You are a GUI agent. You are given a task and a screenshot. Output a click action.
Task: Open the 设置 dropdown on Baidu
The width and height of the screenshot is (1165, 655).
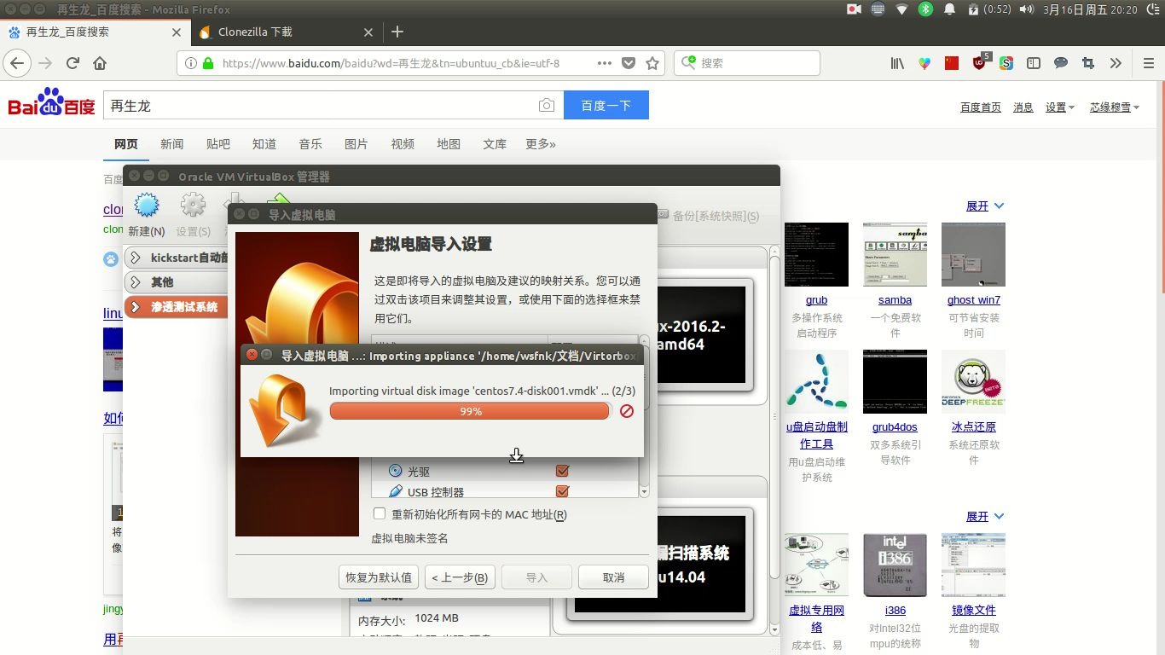coord(1060,107)
